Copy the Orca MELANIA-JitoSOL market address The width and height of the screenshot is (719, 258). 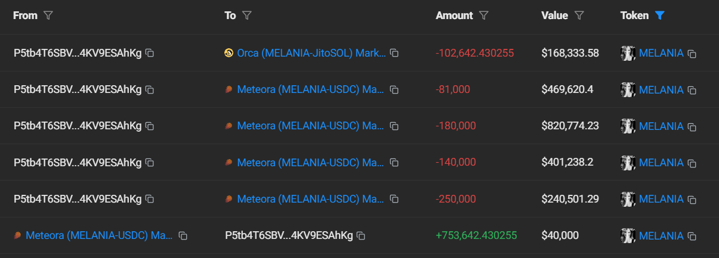[394, 54]
